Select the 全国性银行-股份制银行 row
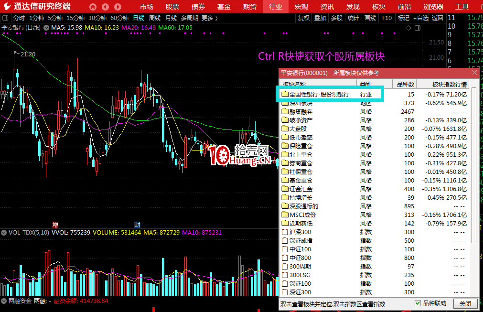Image resolution: width=483 pixels, height=312 pixels. click(x=375, y=94)
